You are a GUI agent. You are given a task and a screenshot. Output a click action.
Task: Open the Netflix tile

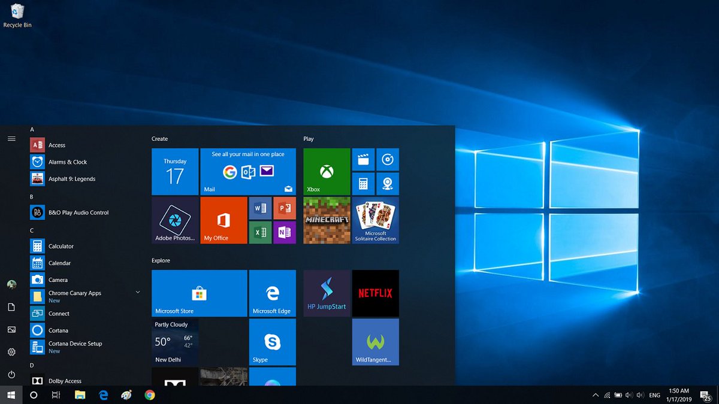point(376,293)
